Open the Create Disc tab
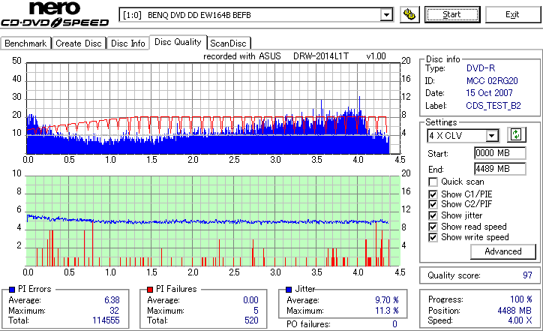543x331 pixels. pos(79,44)
